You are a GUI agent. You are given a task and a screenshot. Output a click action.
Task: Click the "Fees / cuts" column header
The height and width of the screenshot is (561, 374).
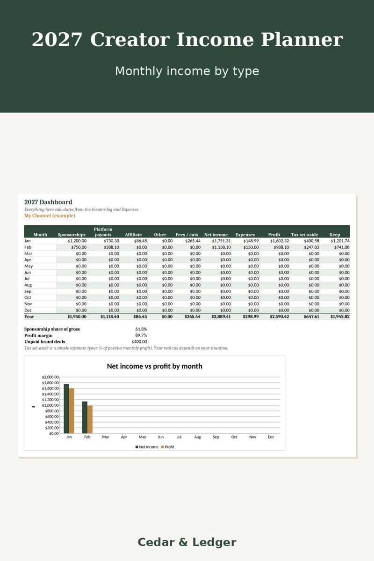pyautogui.click(x=187, y=235)
